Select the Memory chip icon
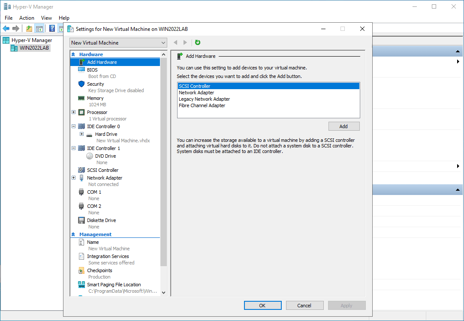This screenshot has width=464, height=321. click(81, 98)
